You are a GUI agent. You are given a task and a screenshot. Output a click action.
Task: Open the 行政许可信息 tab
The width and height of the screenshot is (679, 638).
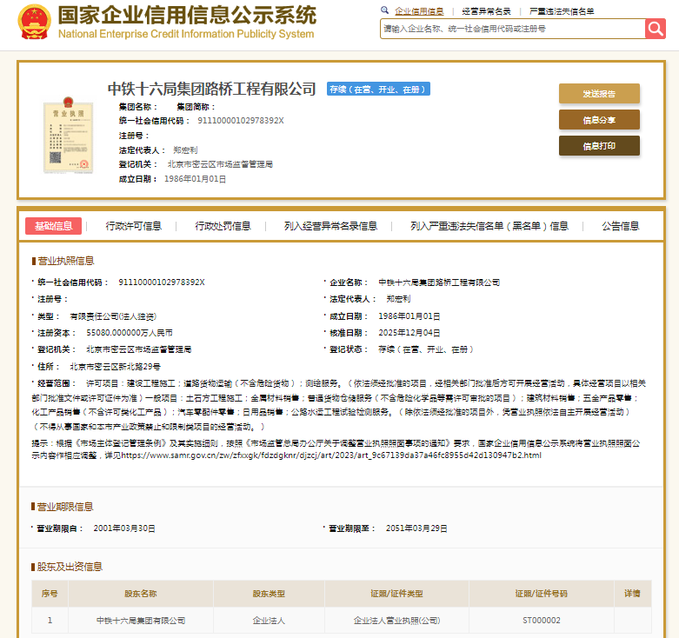pyautogui.click(x=134, y=226)
